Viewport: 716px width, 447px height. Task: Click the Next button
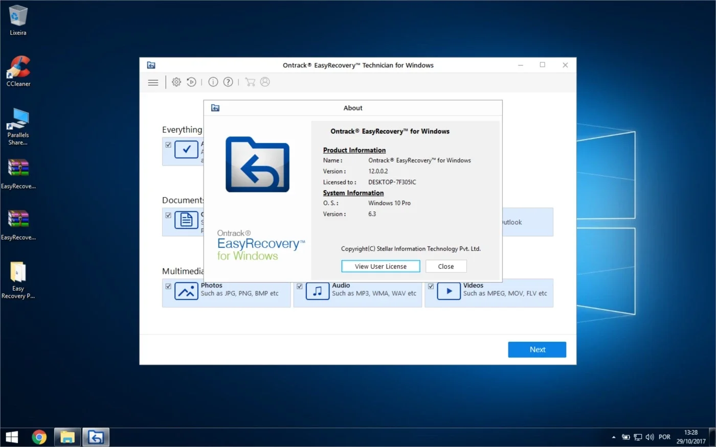537,349
